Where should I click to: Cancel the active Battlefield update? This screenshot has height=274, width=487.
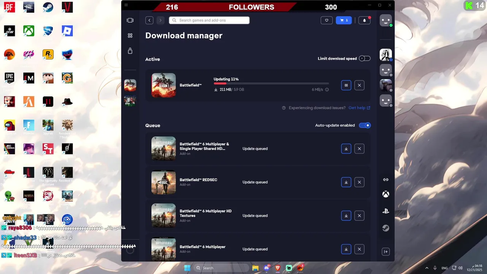click(x=359, y=85)
